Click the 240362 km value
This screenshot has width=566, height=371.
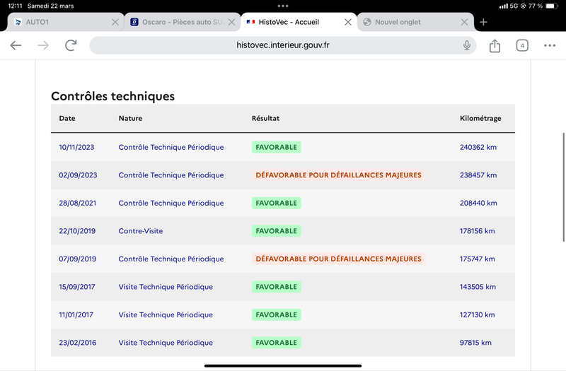click(x=478, y=147)
